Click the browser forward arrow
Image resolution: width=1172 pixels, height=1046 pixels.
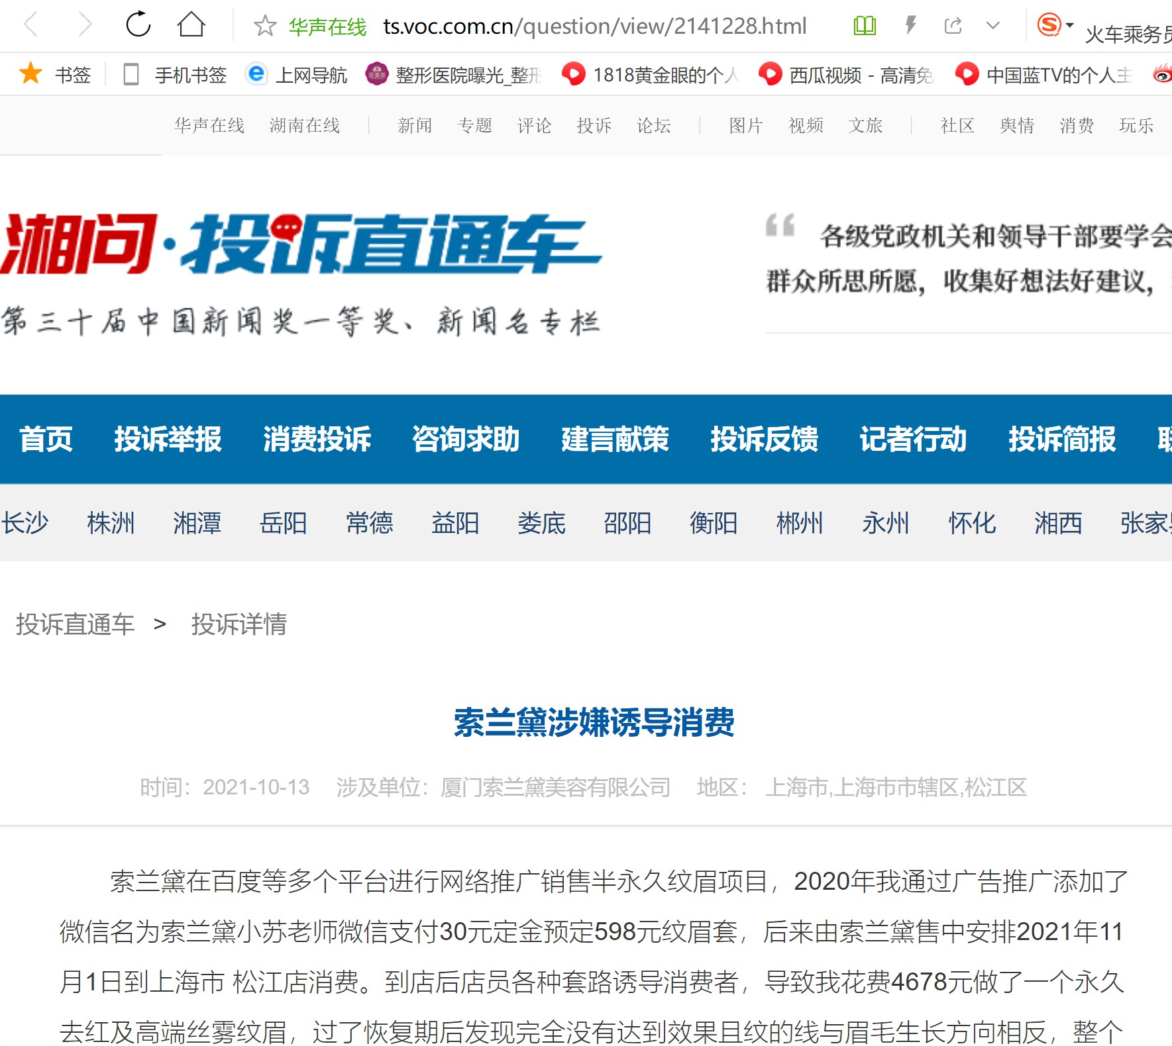coord(85,25)
